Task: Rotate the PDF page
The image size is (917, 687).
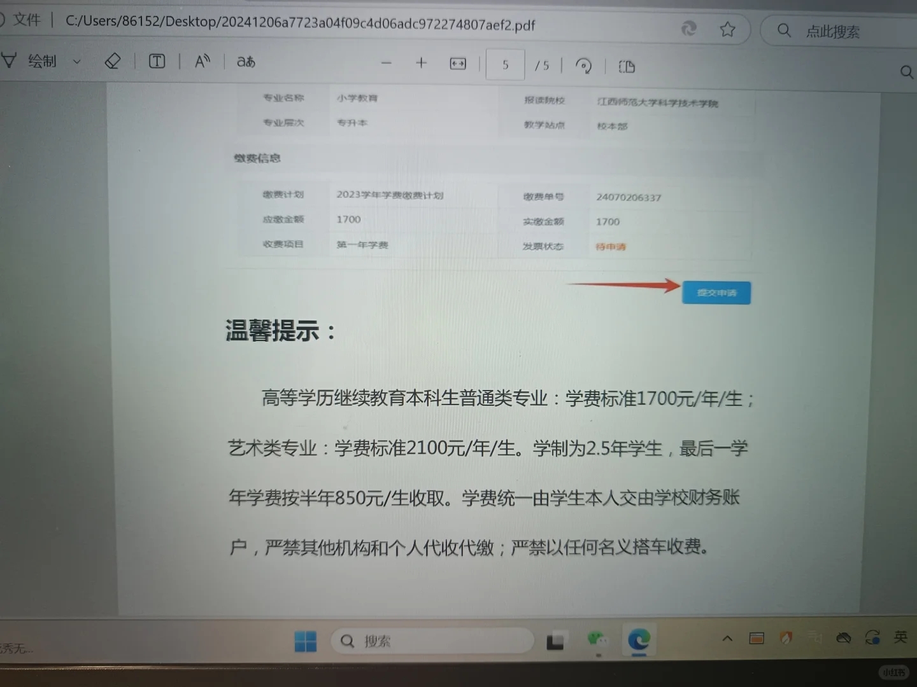Action: (583, 66)
